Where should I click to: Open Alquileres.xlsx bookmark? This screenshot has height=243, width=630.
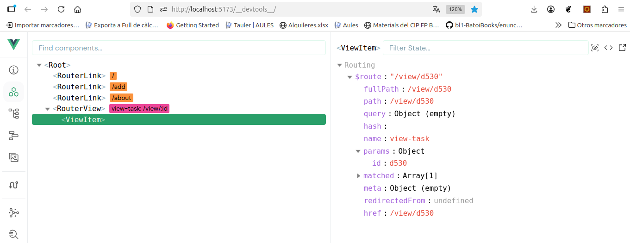304,25
